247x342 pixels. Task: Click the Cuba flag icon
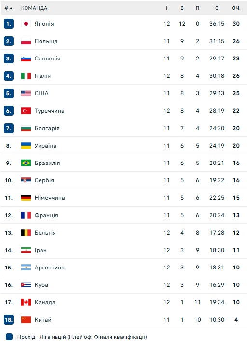(x=26, y=285)
